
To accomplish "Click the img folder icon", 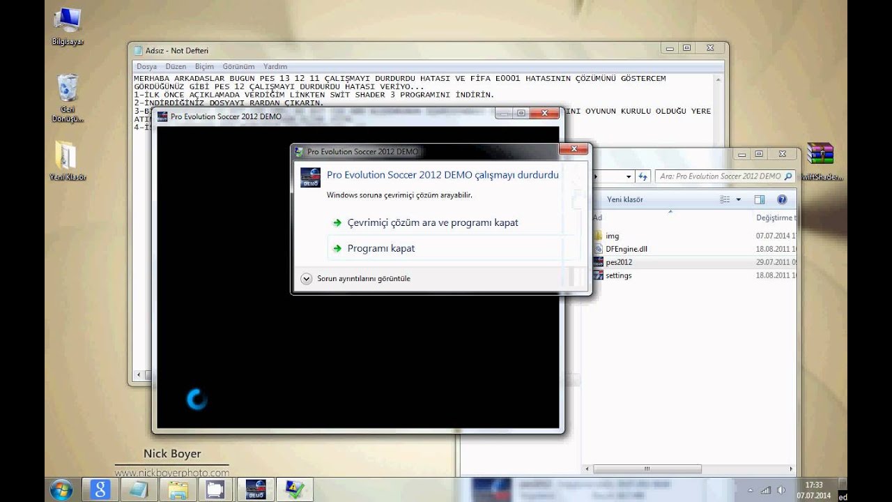I will (598, 236).
